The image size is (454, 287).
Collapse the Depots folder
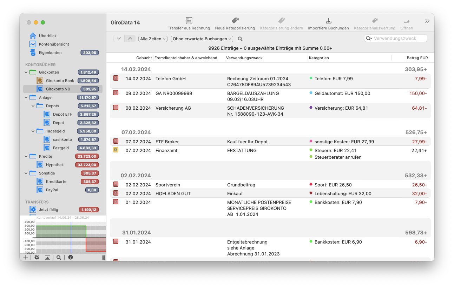pyautogui.click(x=33, y=106)
